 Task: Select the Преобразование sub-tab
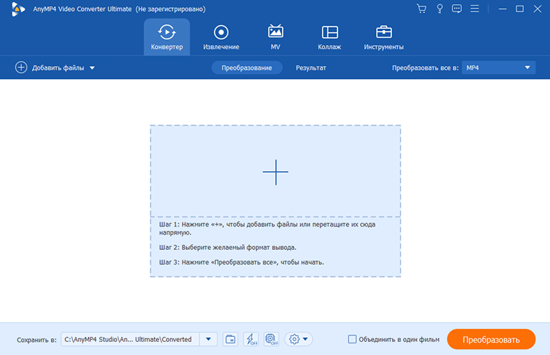247,68
